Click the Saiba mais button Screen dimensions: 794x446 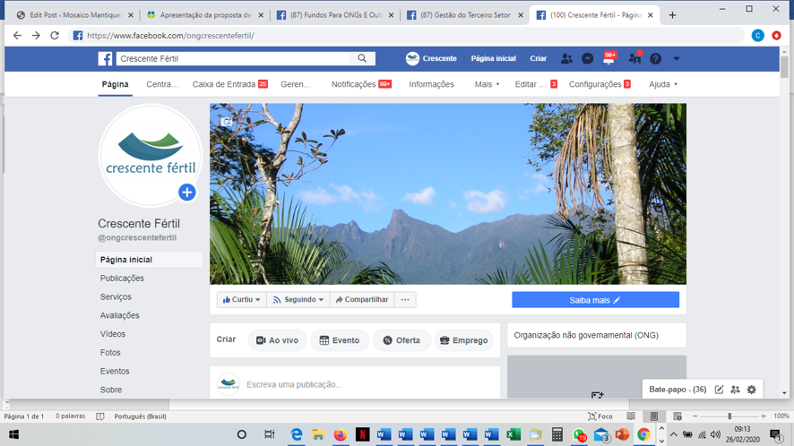click(595, 300)
